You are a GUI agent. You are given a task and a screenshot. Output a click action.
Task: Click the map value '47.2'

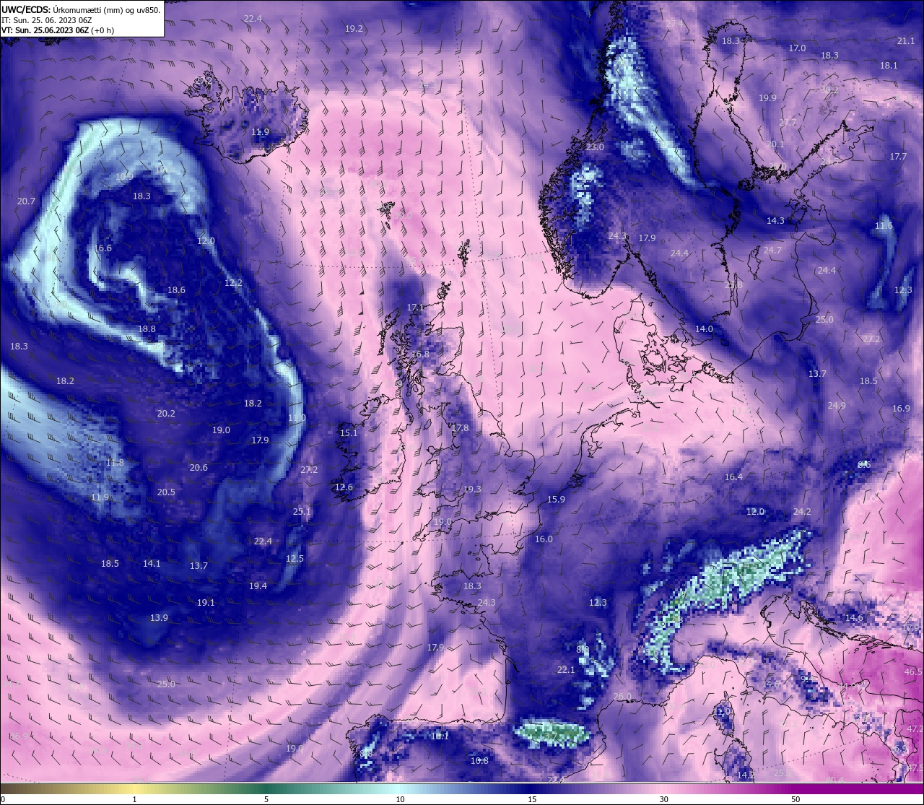tap(915, 730)
